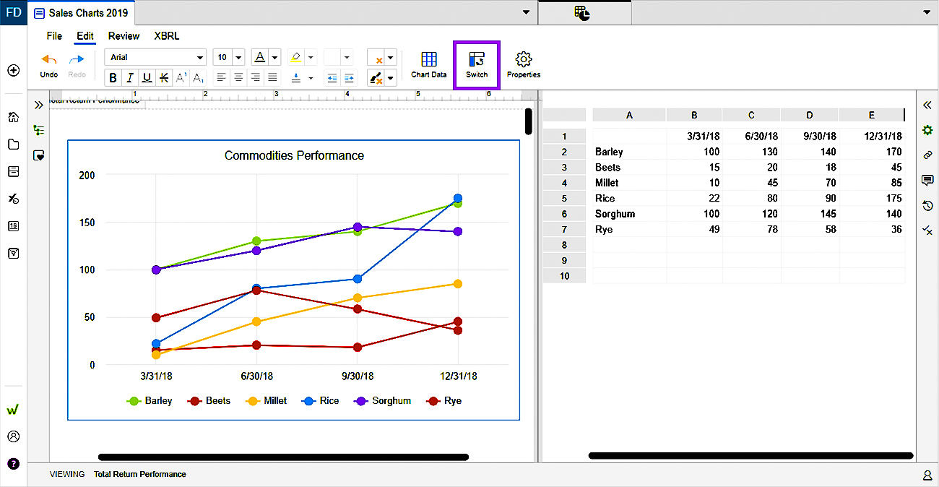This screenshot has height=487, width=939.
Task: Toggle bold formatting
Action: [113, 78]
